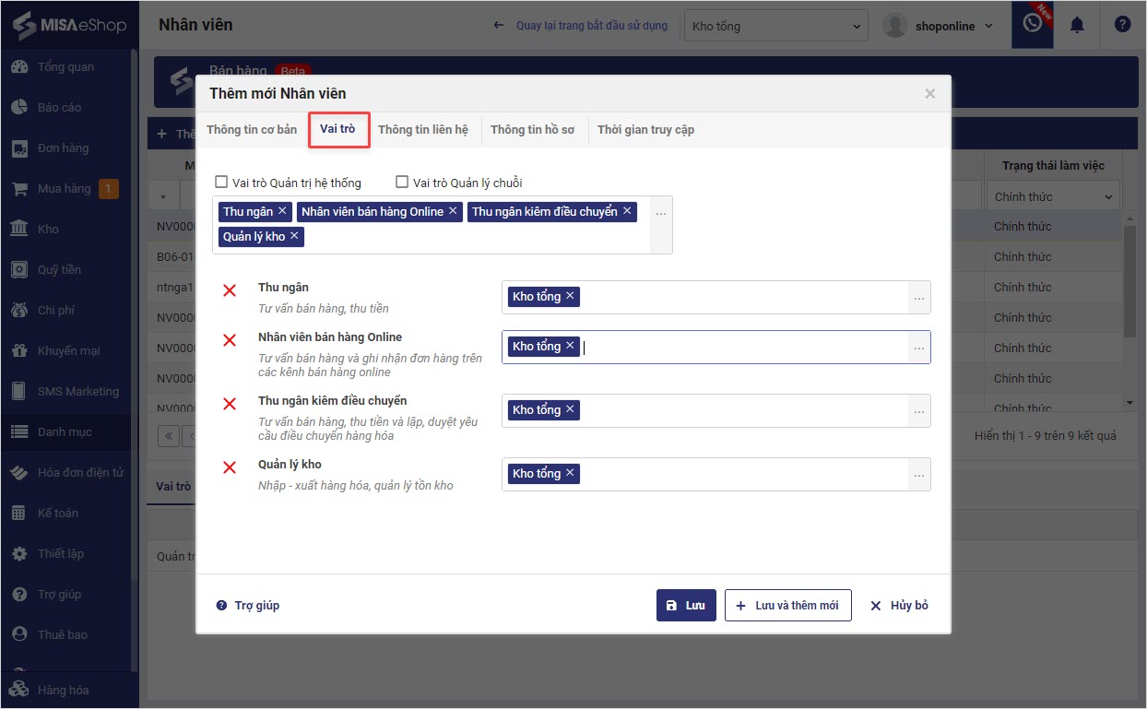Click the question mark help icon
Screen dimensions: 1147x709
pyautogui.click(x=1122, y=25)
